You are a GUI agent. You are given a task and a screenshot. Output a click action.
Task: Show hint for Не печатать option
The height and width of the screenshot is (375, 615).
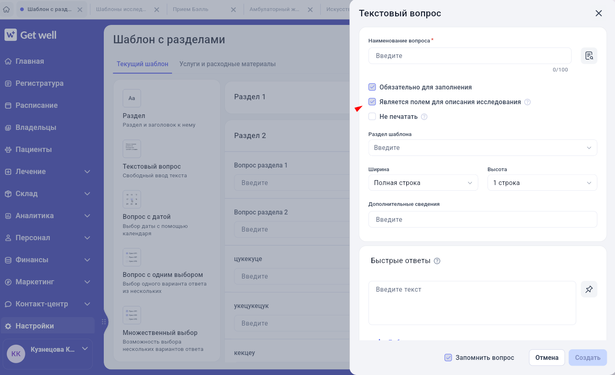[x=424, y=117]
